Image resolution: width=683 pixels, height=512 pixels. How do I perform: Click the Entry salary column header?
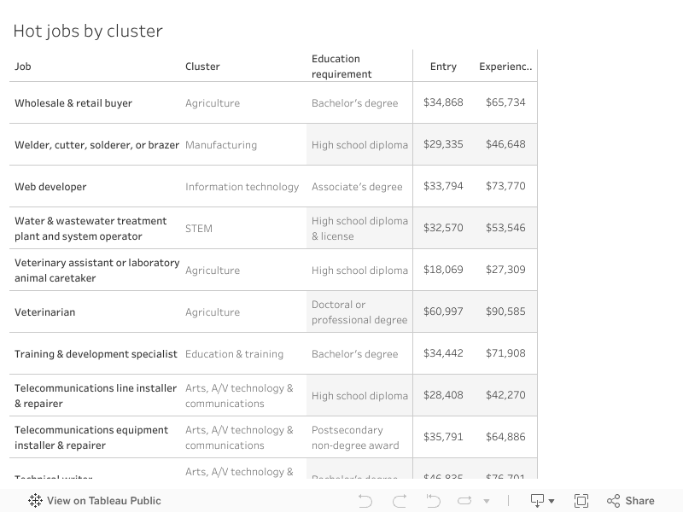point(443,67)
